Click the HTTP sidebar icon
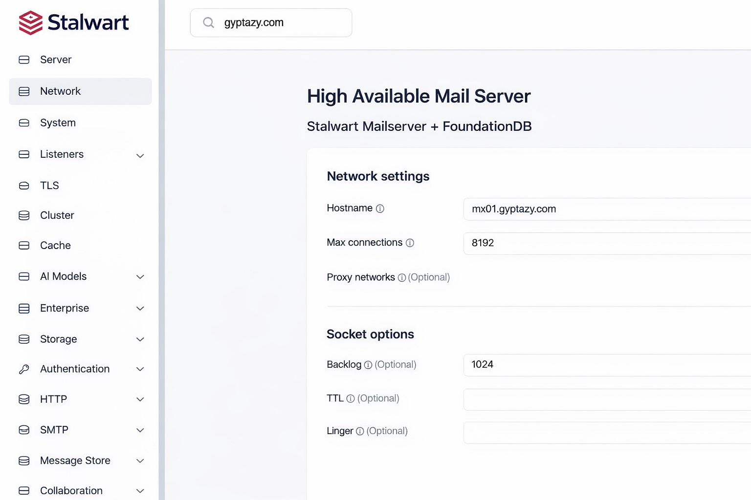The height and width of the screenshot is (500, 751). tap(24, 399)
